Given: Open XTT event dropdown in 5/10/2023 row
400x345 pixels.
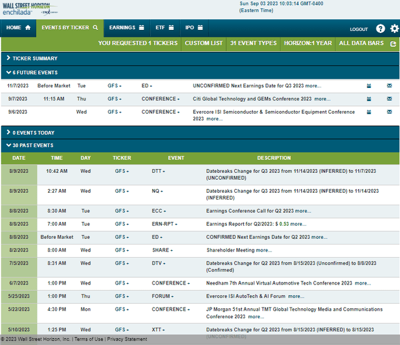Looking at the screenshot, I should 158,330.
